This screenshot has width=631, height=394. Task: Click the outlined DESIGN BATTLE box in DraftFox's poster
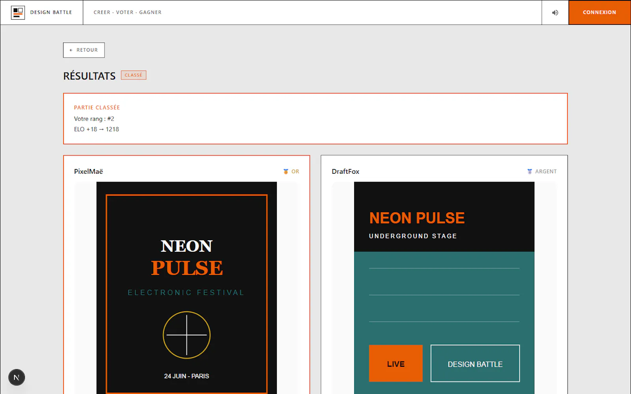coord(475,363)
